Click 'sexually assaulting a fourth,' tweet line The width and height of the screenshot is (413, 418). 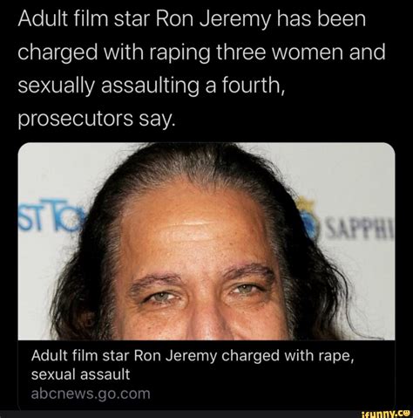pyautogui.click(x=151, y=86)
